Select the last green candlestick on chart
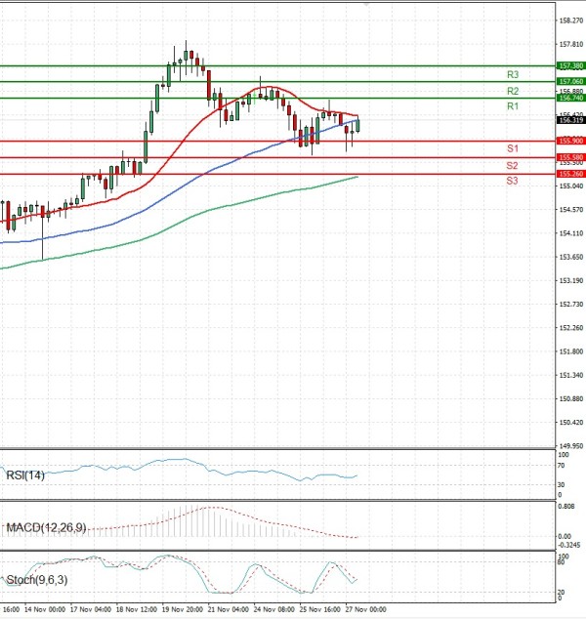 pyautogui.click(x=357, y=124)
